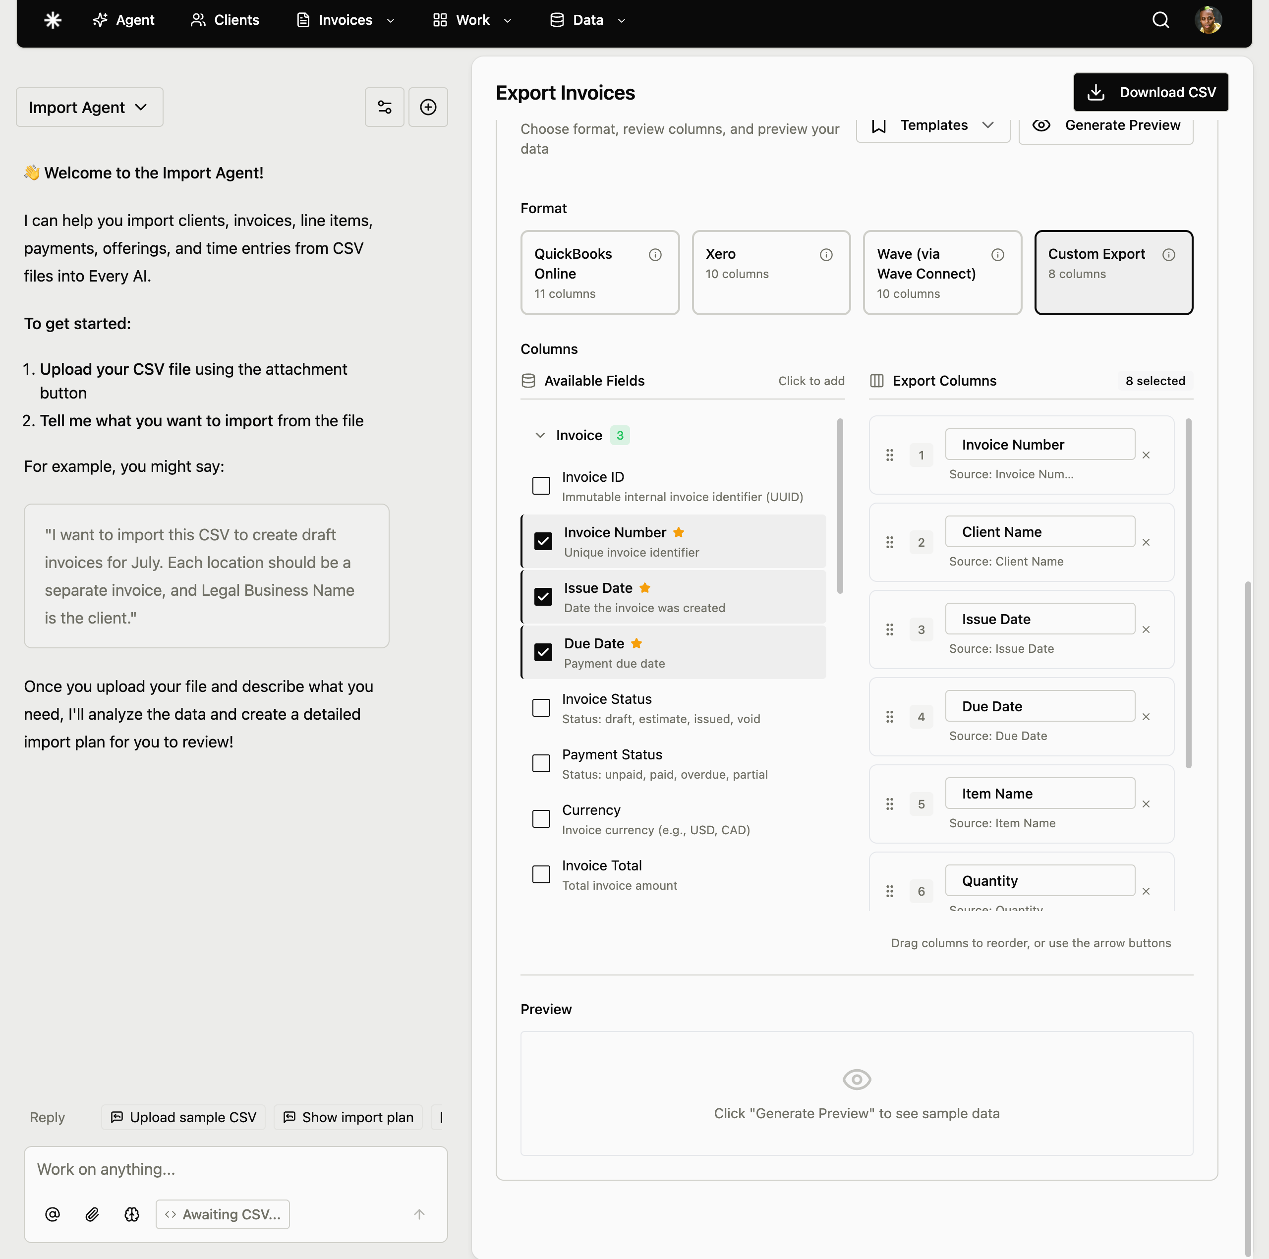Screen dimensions: 1269x1259
Task: Click the info icon on the Xero format card
Action: point(826,255)
